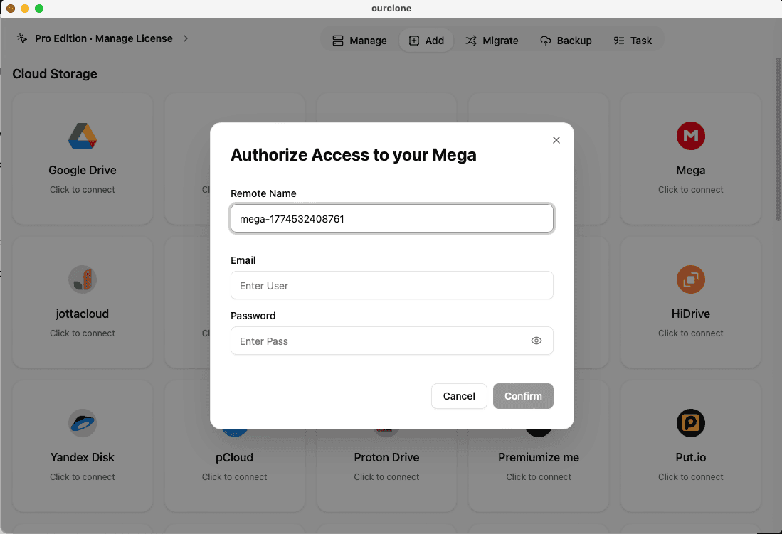Open the Backup panel
The height and width of the screenshot is (534, 782).
566,41
